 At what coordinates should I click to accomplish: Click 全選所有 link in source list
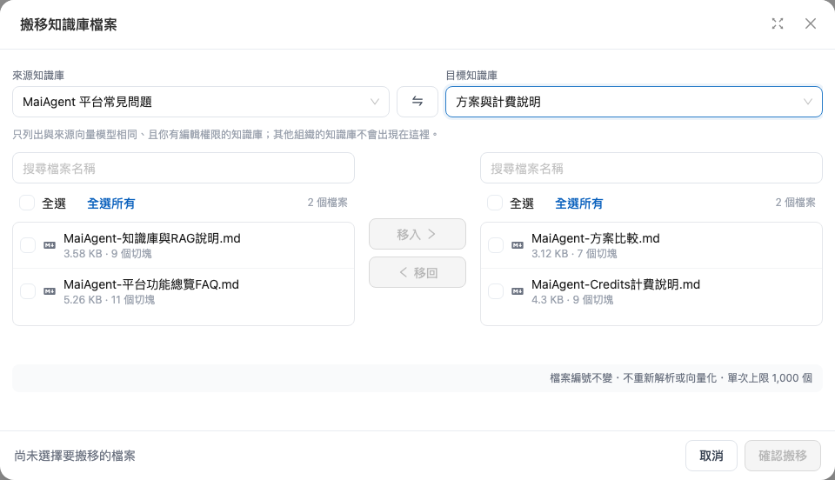click(110, 203)
